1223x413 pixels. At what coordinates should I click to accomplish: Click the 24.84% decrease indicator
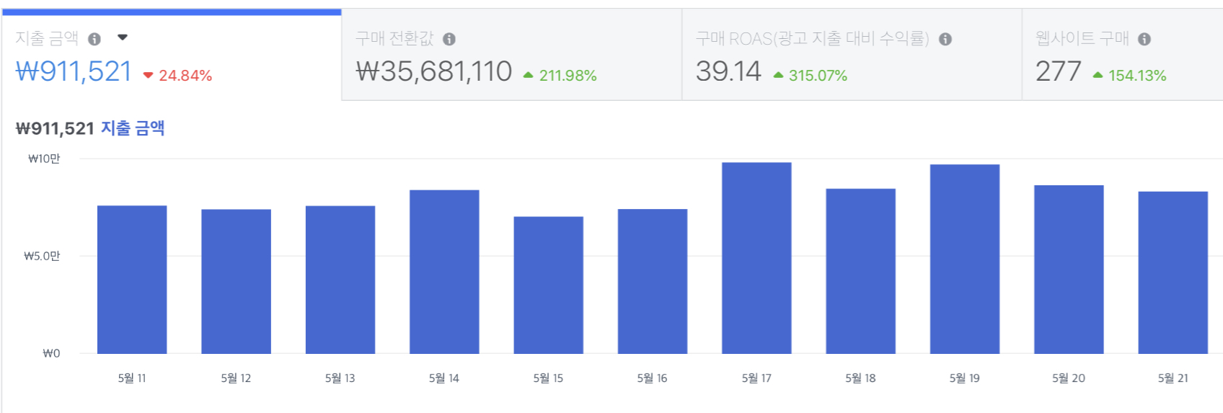pos(177,76)
